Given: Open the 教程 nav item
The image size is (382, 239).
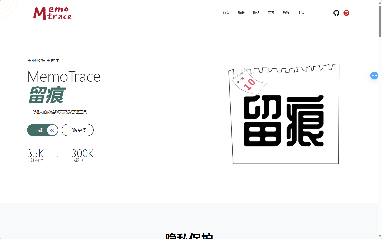Looking at the screenshot, I should [x=286, y=13].
